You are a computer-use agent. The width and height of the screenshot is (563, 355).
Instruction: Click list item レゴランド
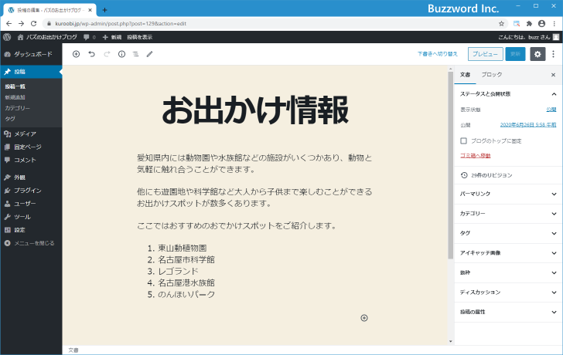pyautogui.click(x=178, y=271)
